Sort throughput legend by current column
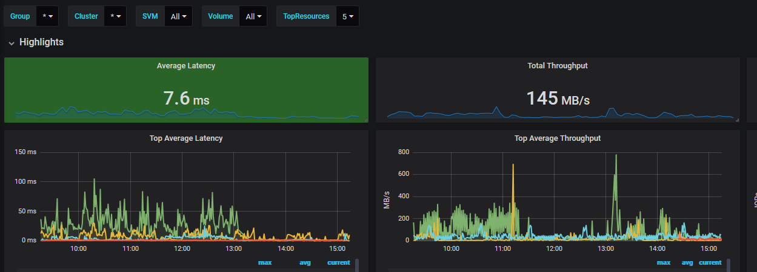The width and height of the screenshot is (757, 272). [710, 263]
